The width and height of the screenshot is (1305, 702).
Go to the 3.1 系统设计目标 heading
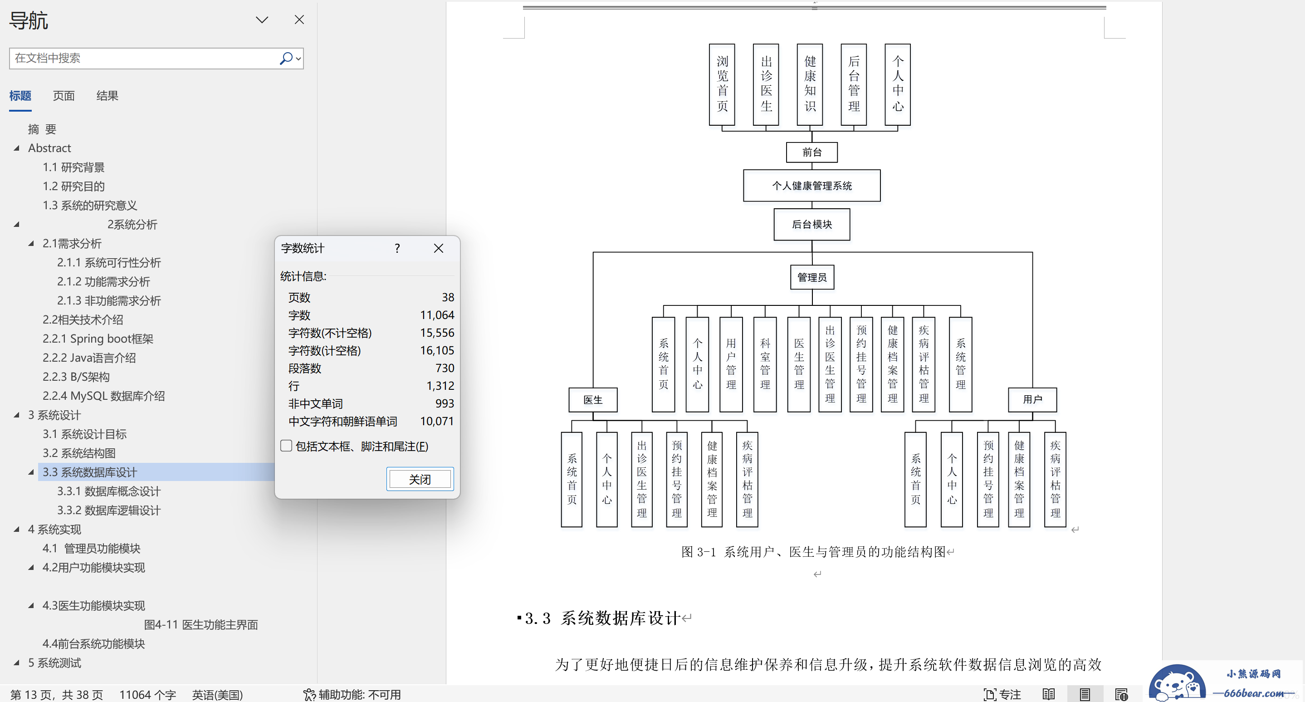(x=85, y=434)
